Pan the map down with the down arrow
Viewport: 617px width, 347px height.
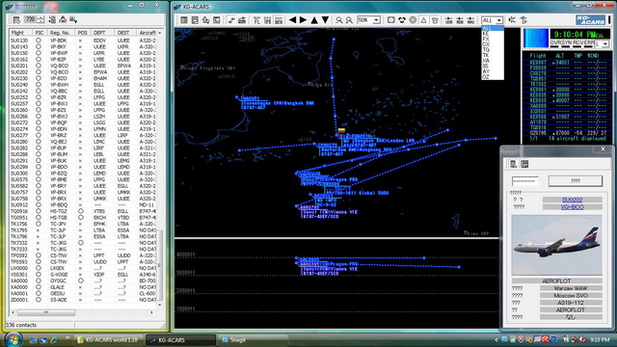325,20
